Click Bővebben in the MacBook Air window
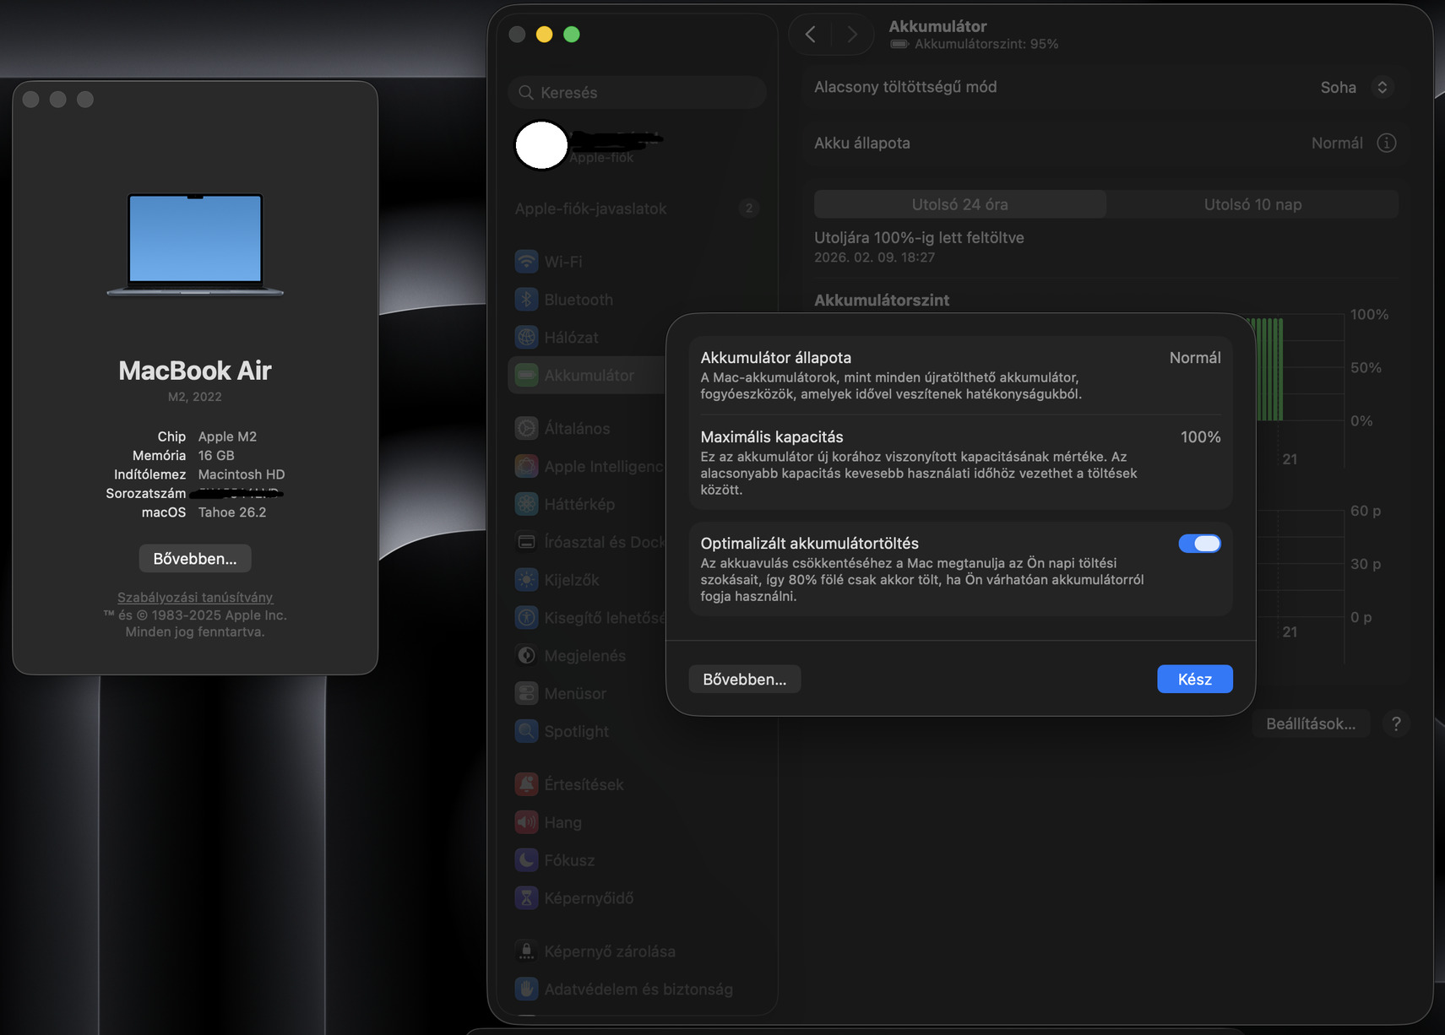 [x=195, y=559]
